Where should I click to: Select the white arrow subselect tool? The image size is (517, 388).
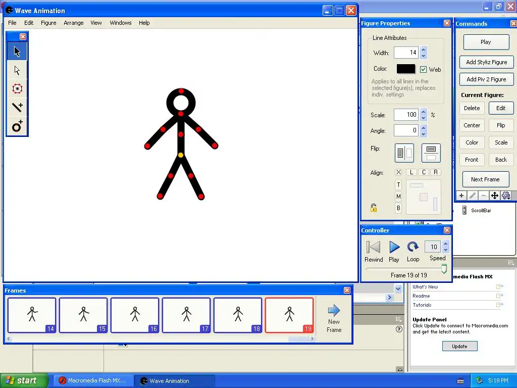(x=17, y=70)
